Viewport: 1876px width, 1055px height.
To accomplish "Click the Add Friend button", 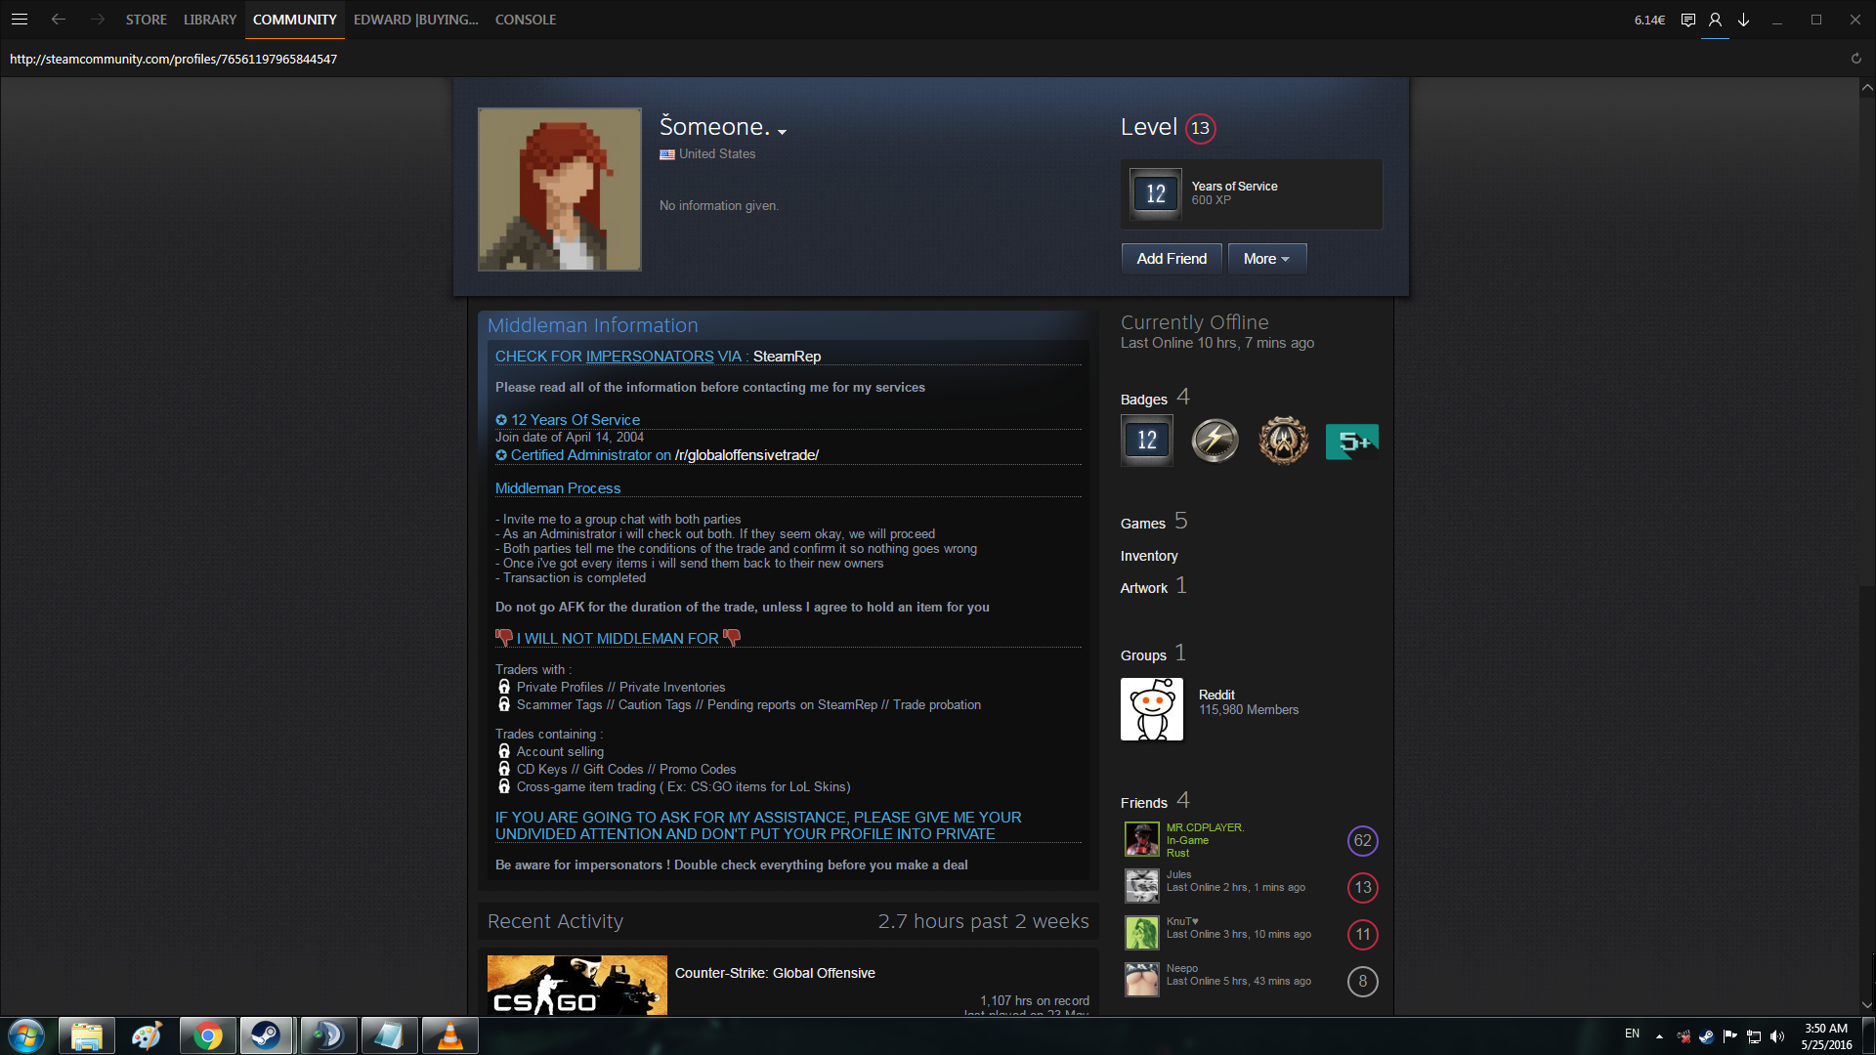I will point(1171,259).
